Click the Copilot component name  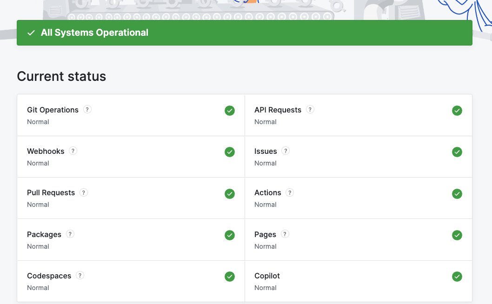tap(267, 276)
